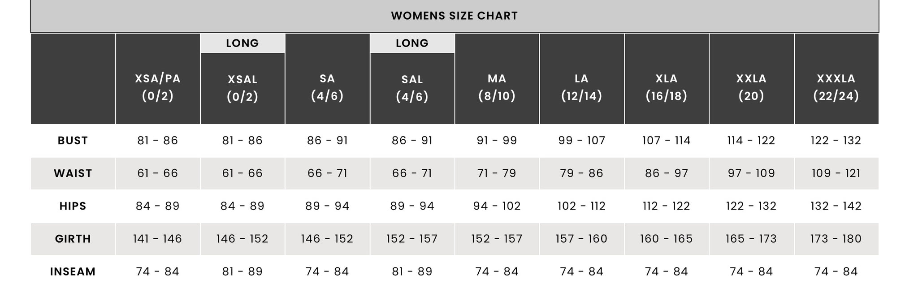
Task: Click the WAIST row label
Action: click(x=73, y=173)
